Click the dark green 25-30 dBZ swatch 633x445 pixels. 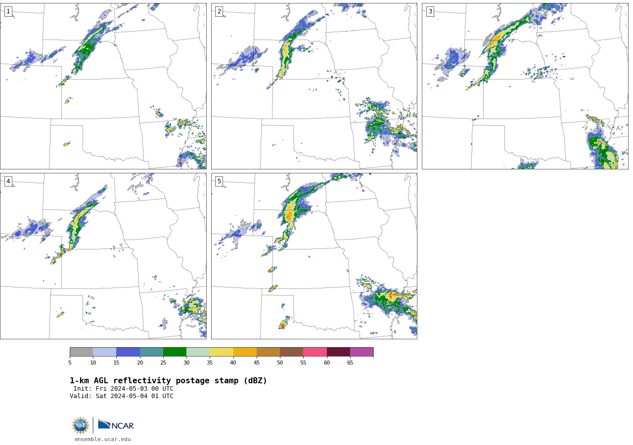175,352
